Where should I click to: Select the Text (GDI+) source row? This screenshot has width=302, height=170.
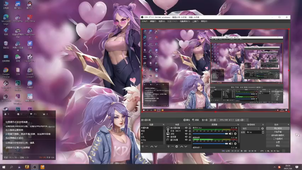click(x=178, y=131)
